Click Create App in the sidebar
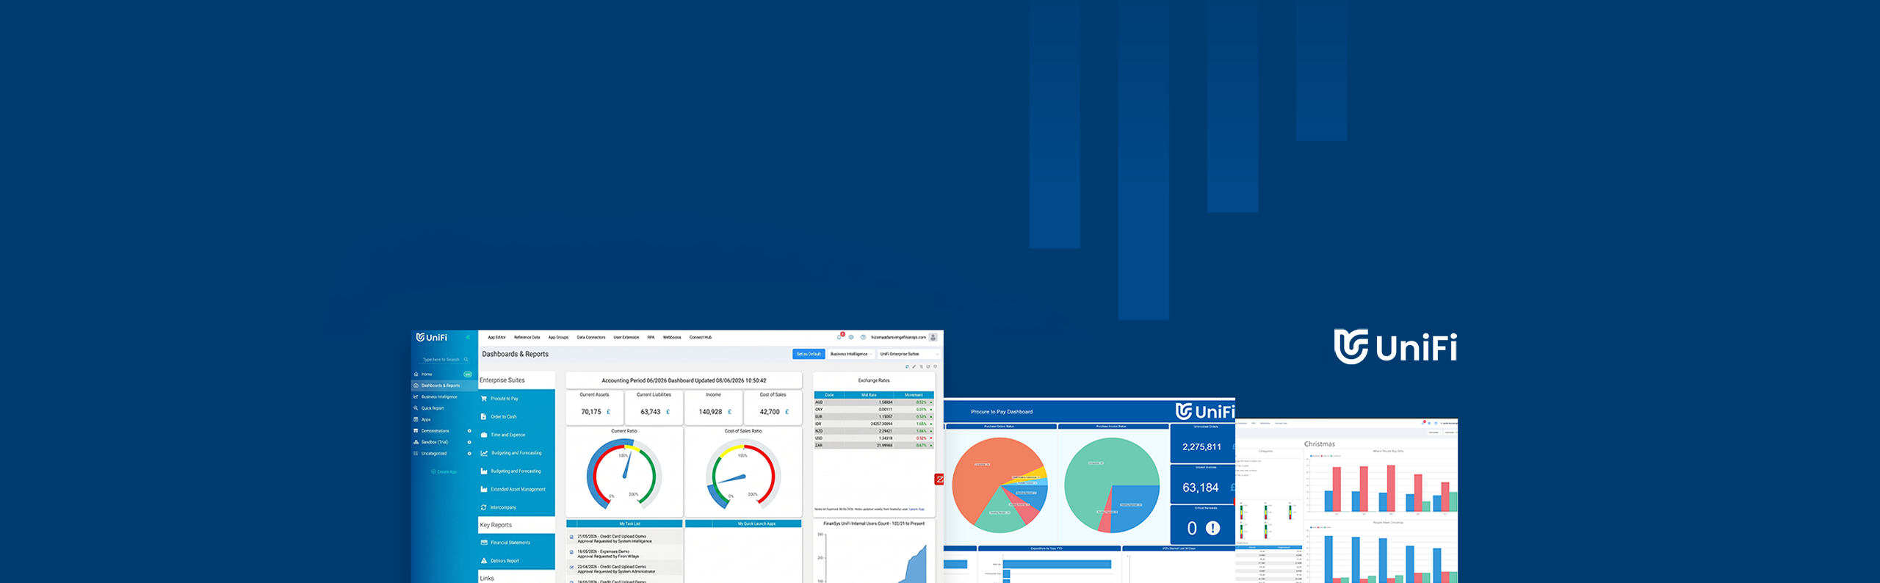The image size is (1880, 583). [x=444, y=472]
